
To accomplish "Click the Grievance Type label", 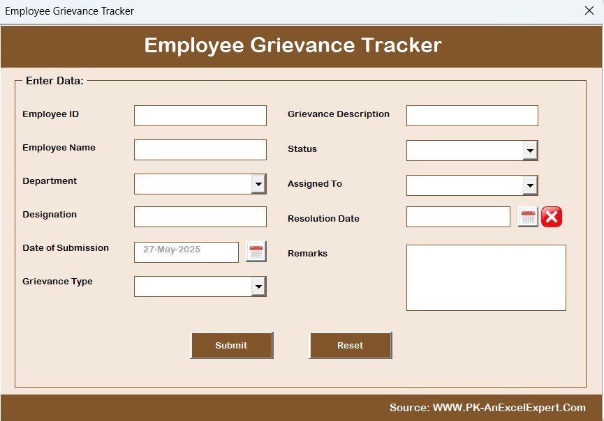I will (x=57, y=282).
